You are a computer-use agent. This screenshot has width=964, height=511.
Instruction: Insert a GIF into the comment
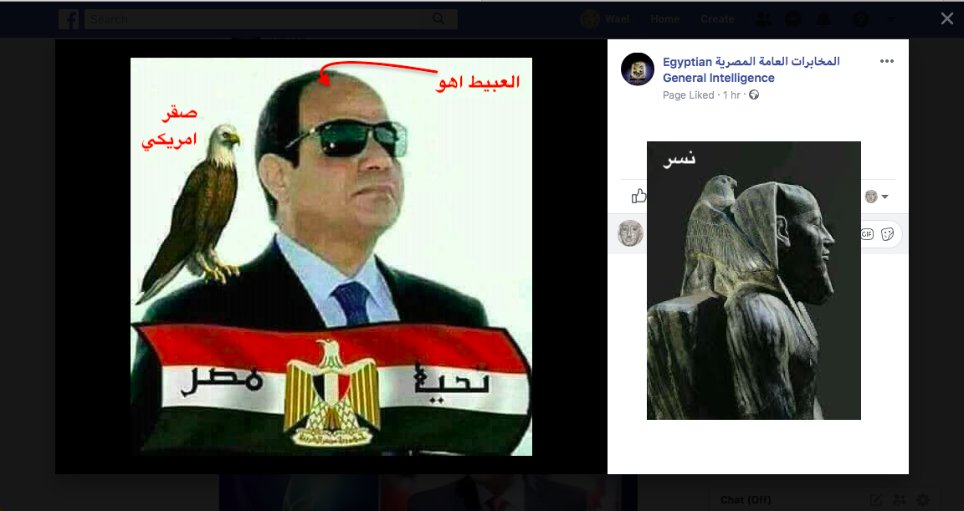868,234
